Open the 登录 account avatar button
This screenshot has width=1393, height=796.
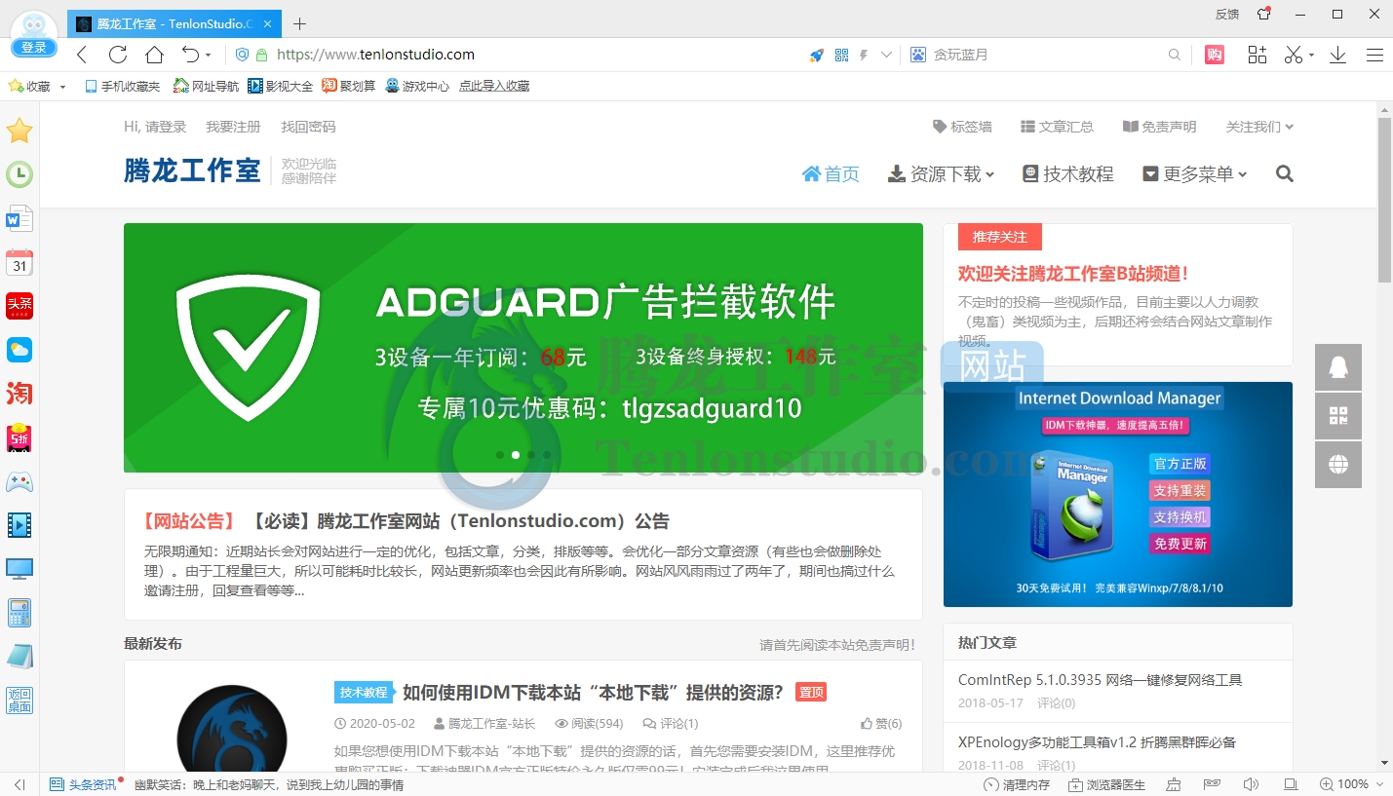coord(34,35)
